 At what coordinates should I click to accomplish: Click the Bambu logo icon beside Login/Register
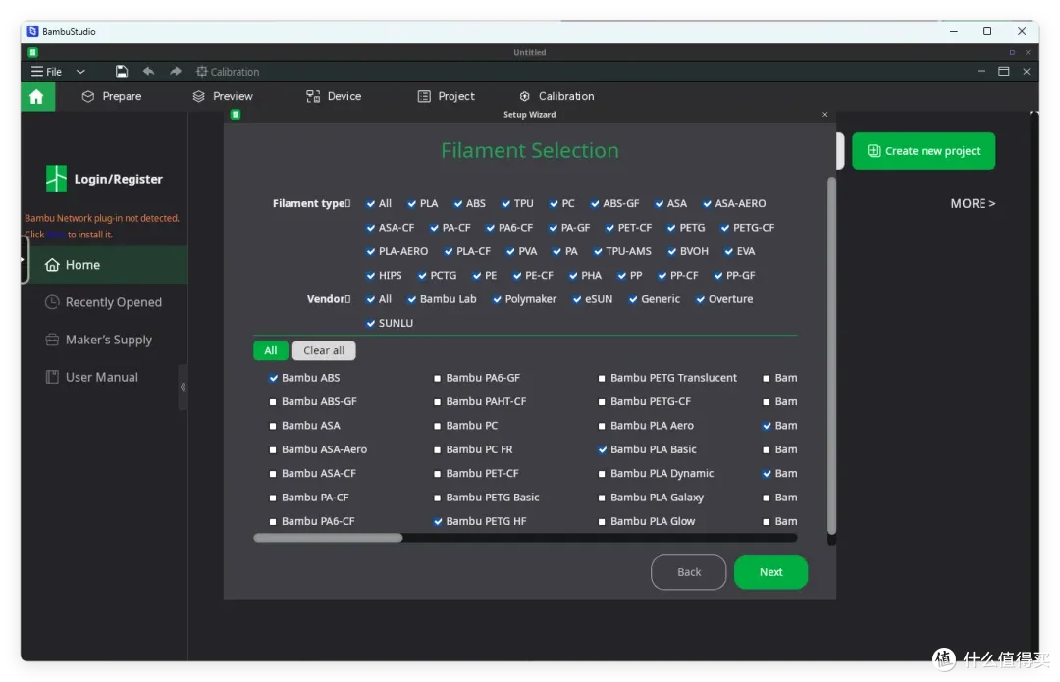pos(56,180)
